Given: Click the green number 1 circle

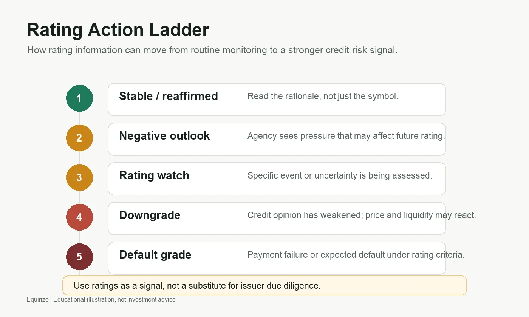Looking at the screenshot, I should 79,98.
